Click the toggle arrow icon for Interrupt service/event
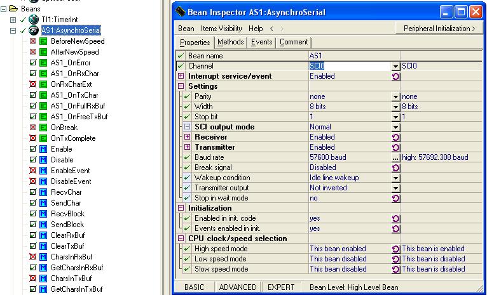 [395, 76]
